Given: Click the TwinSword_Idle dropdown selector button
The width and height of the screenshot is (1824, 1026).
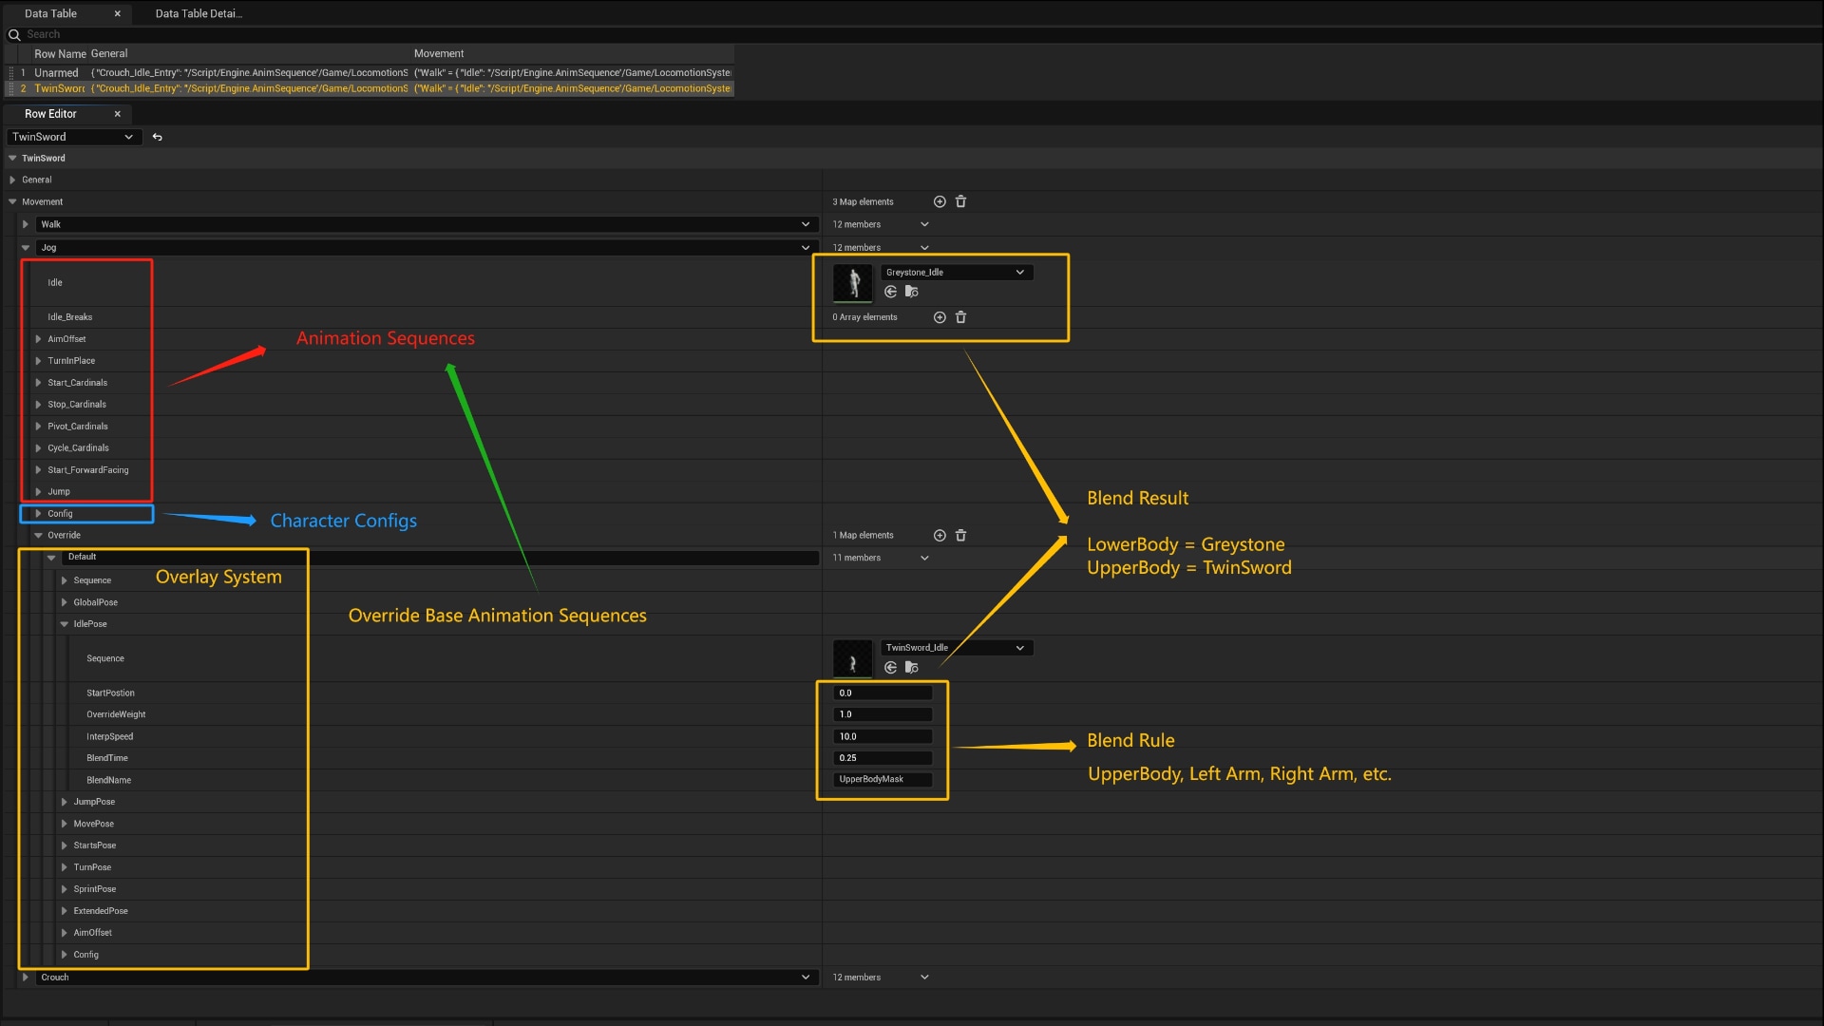Looking at the screenshot, I should (1018, 648).
